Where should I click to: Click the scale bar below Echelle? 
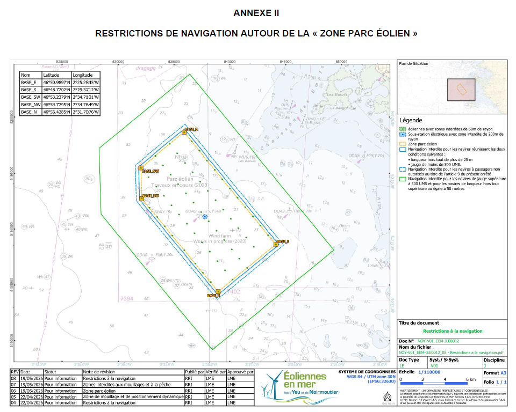[x=433, y=383]
